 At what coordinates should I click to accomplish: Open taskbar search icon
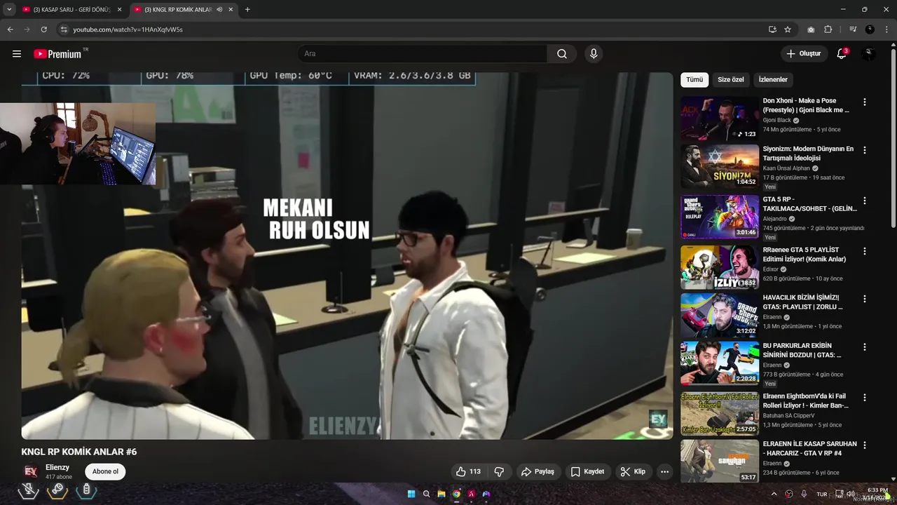426,494
